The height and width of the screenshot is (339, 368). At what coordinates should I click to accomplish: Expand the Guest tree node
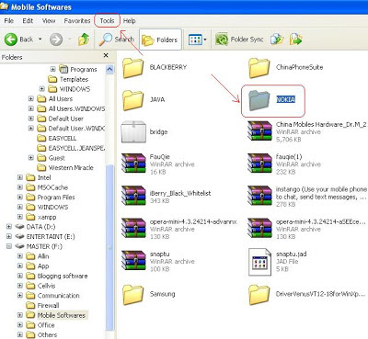coord(30,158)
